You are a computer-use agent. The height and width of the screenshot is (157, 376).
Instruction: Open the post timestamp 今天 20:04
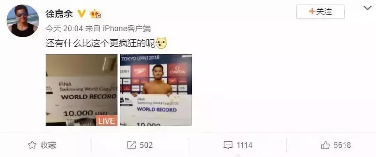click(64, 29)
